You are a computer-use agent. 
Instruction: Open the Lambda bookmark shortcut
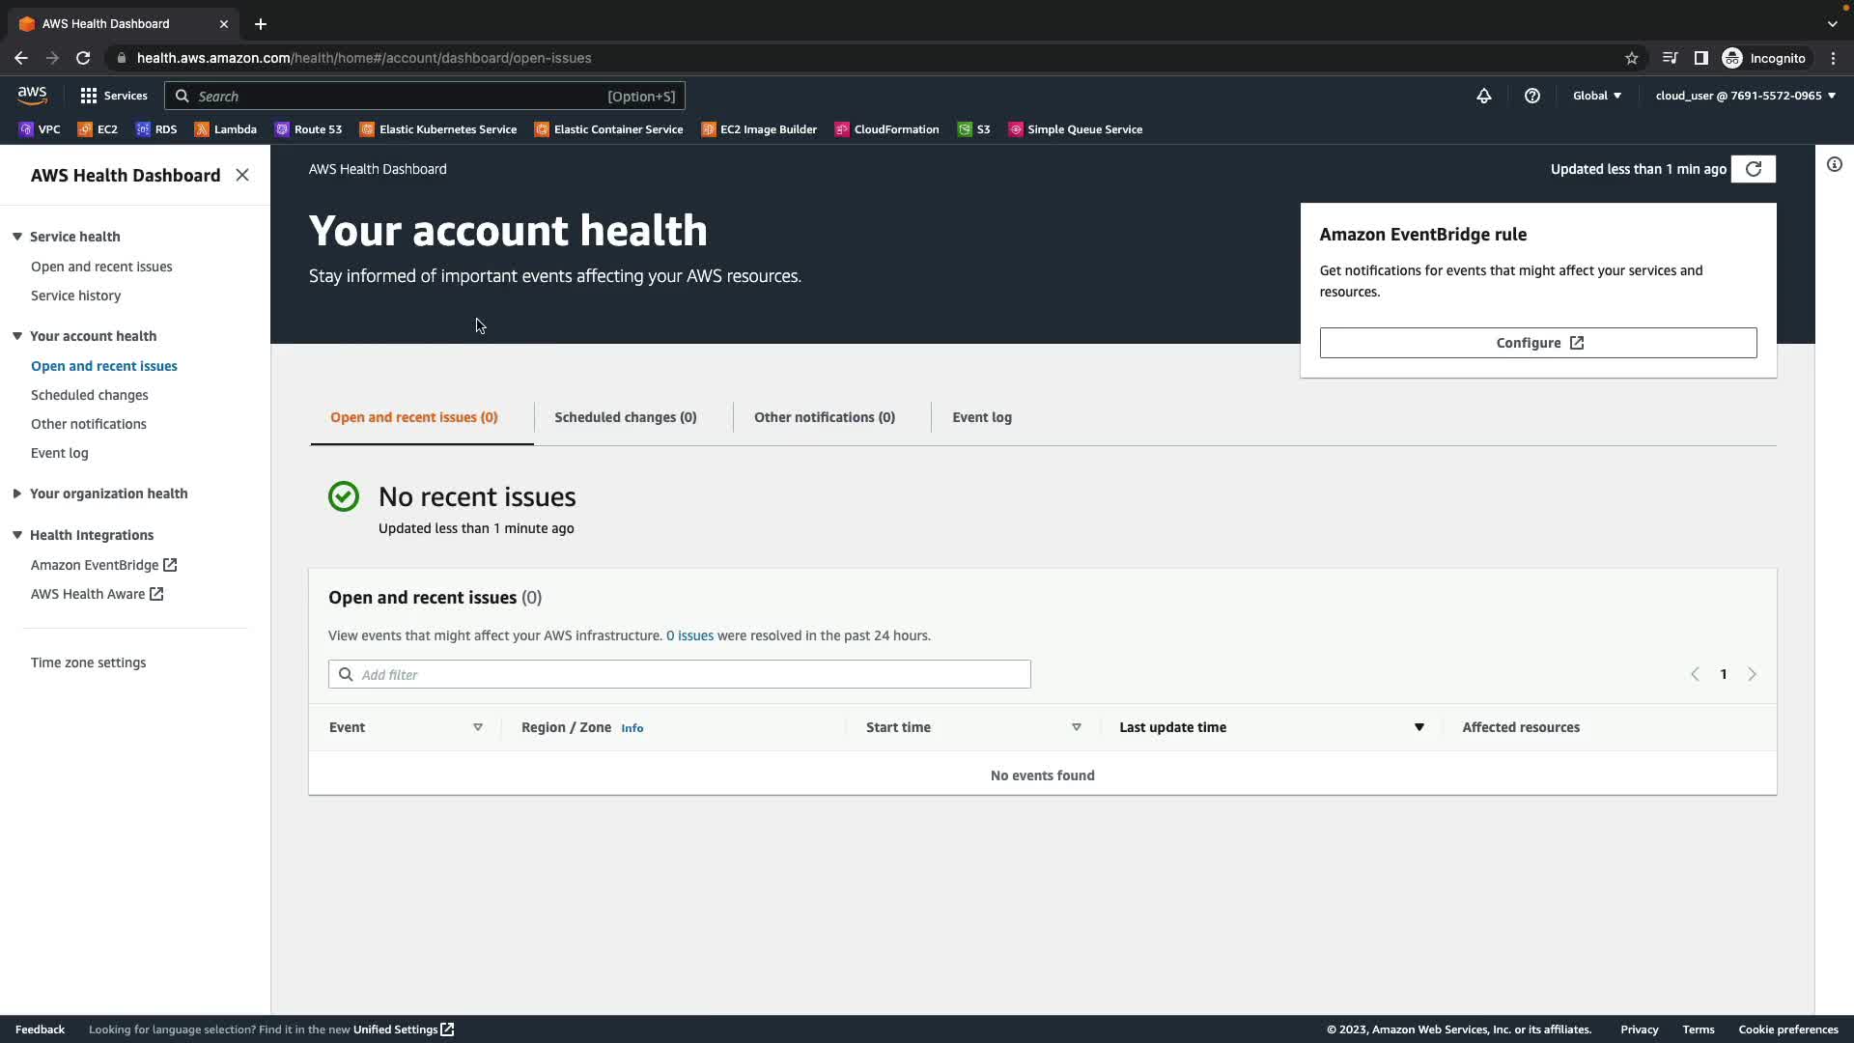pyautogui.click(x=226, y=129)
